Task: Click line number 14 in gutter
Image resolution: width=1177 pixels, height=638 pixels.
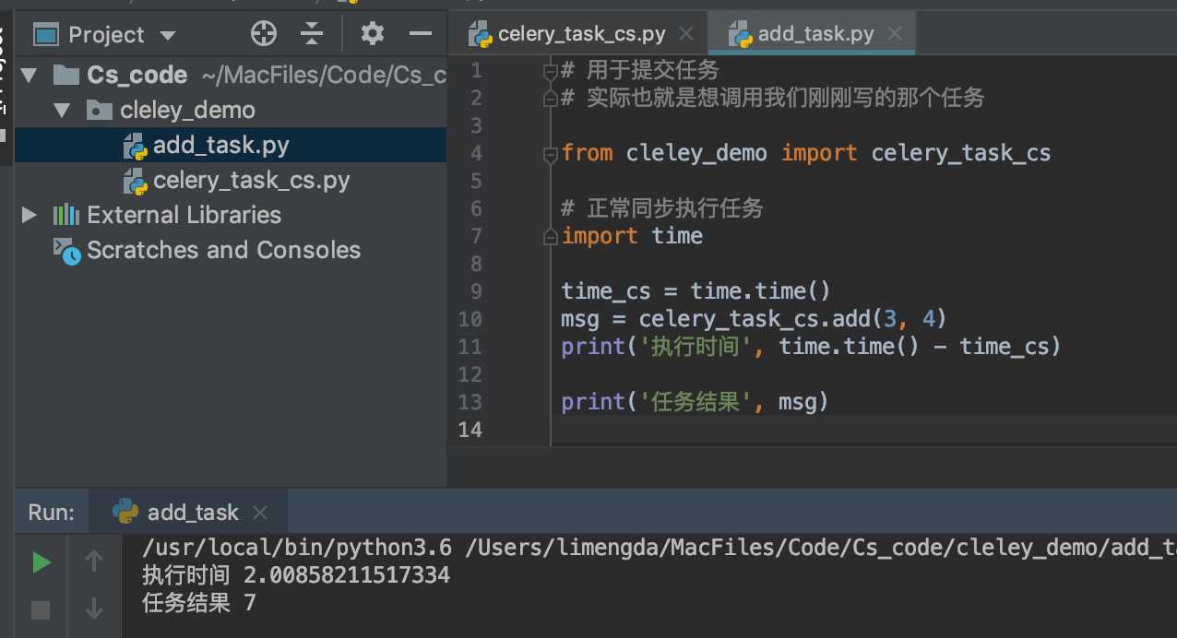Action: [470, 430]
